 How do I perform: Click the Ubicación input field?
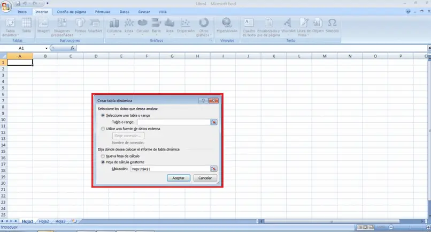click(x=171, y=169)
